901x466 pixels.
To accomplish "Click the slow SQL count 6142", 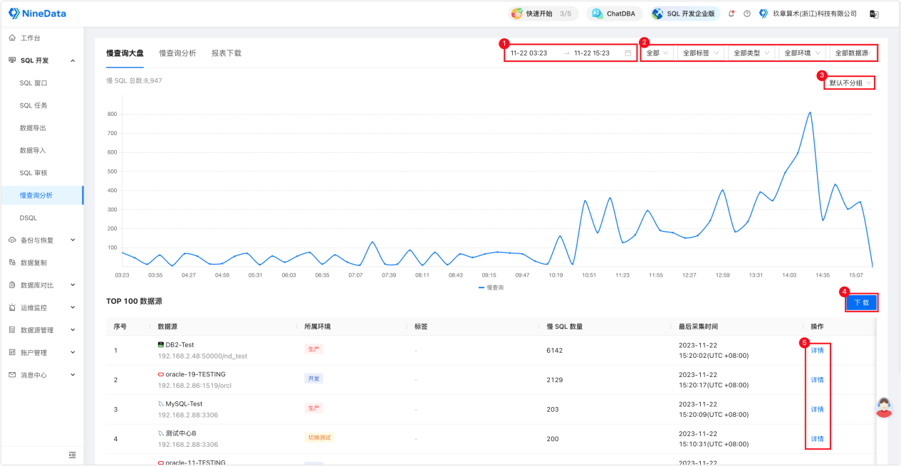I will (x=555, y=350).
